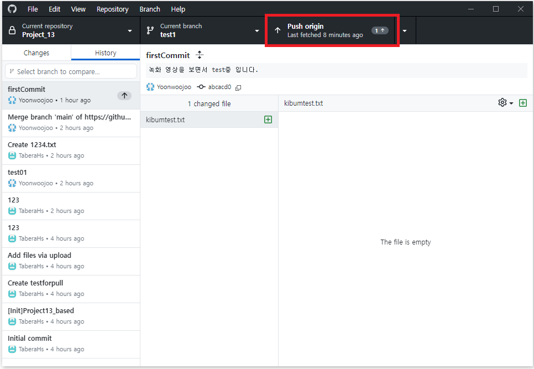The image size is (534, 369).
Task: Push origin to remote
Action: point(330,30)
